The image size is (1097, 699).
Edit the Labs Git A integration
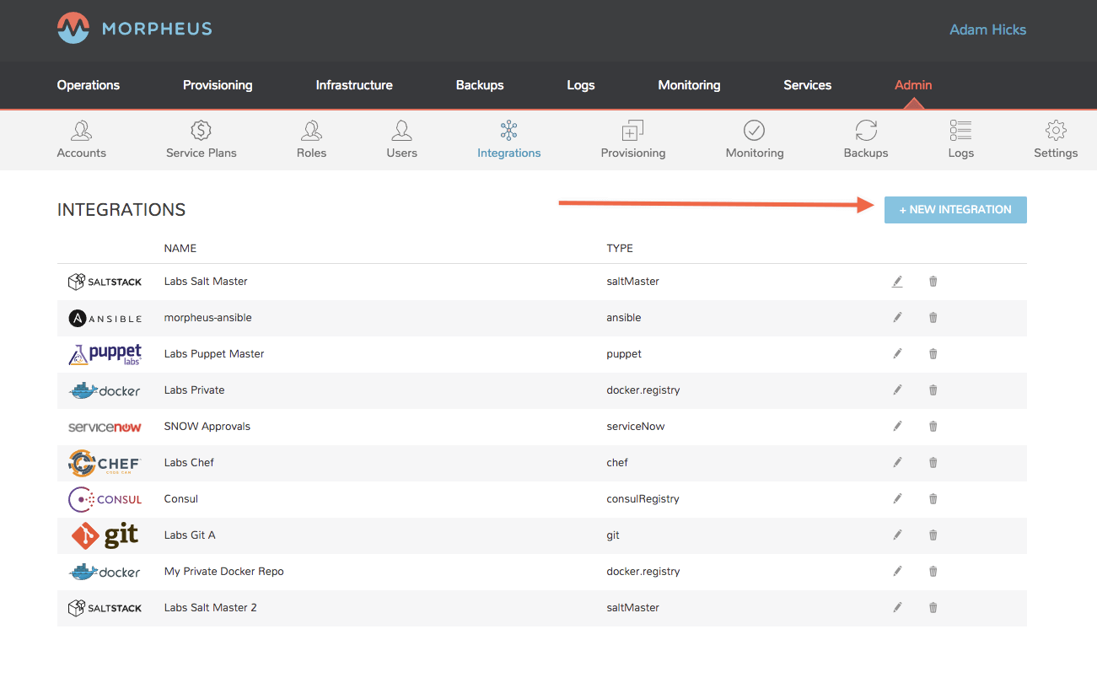tap(897, 535)
